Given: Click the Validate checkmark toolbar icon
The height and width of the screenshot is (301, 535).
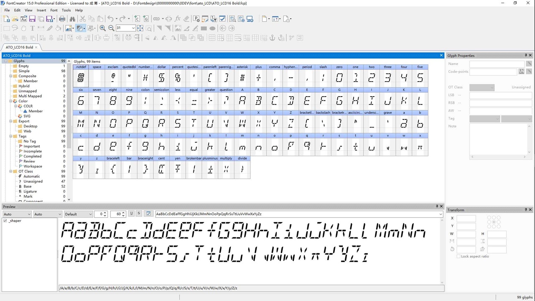Looking at the screenshot, I should point(222,18).
